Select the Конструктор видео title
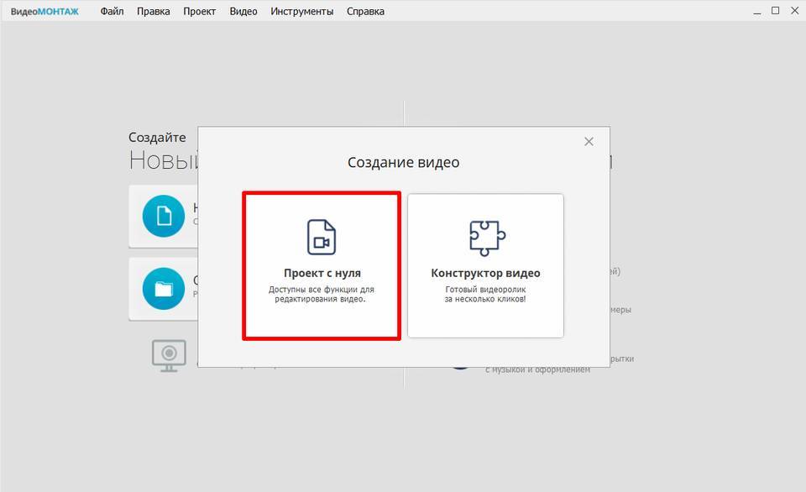 point(485,273)
